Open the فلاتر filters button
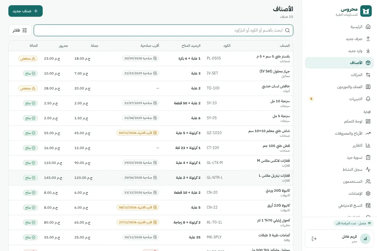The height and width of the screenshot is (251, 377). pyautogui.click(x=20, y=30)
